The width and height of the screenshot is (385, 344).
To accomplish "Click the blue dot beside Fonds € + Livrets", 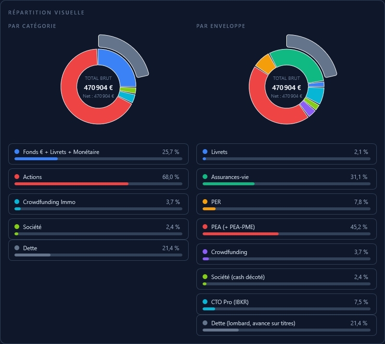I will point(17,152).
